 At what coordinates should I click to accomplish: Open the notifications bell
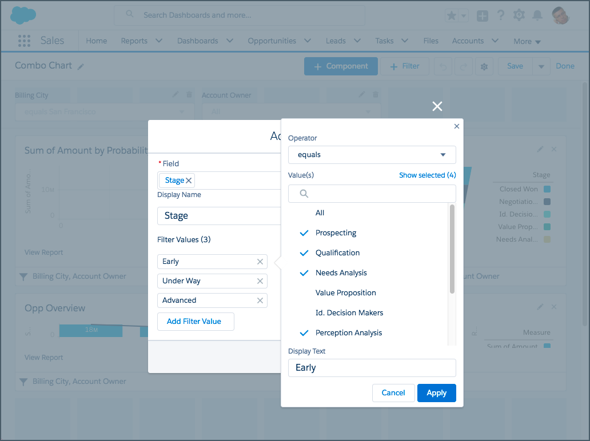click(538, 15)
